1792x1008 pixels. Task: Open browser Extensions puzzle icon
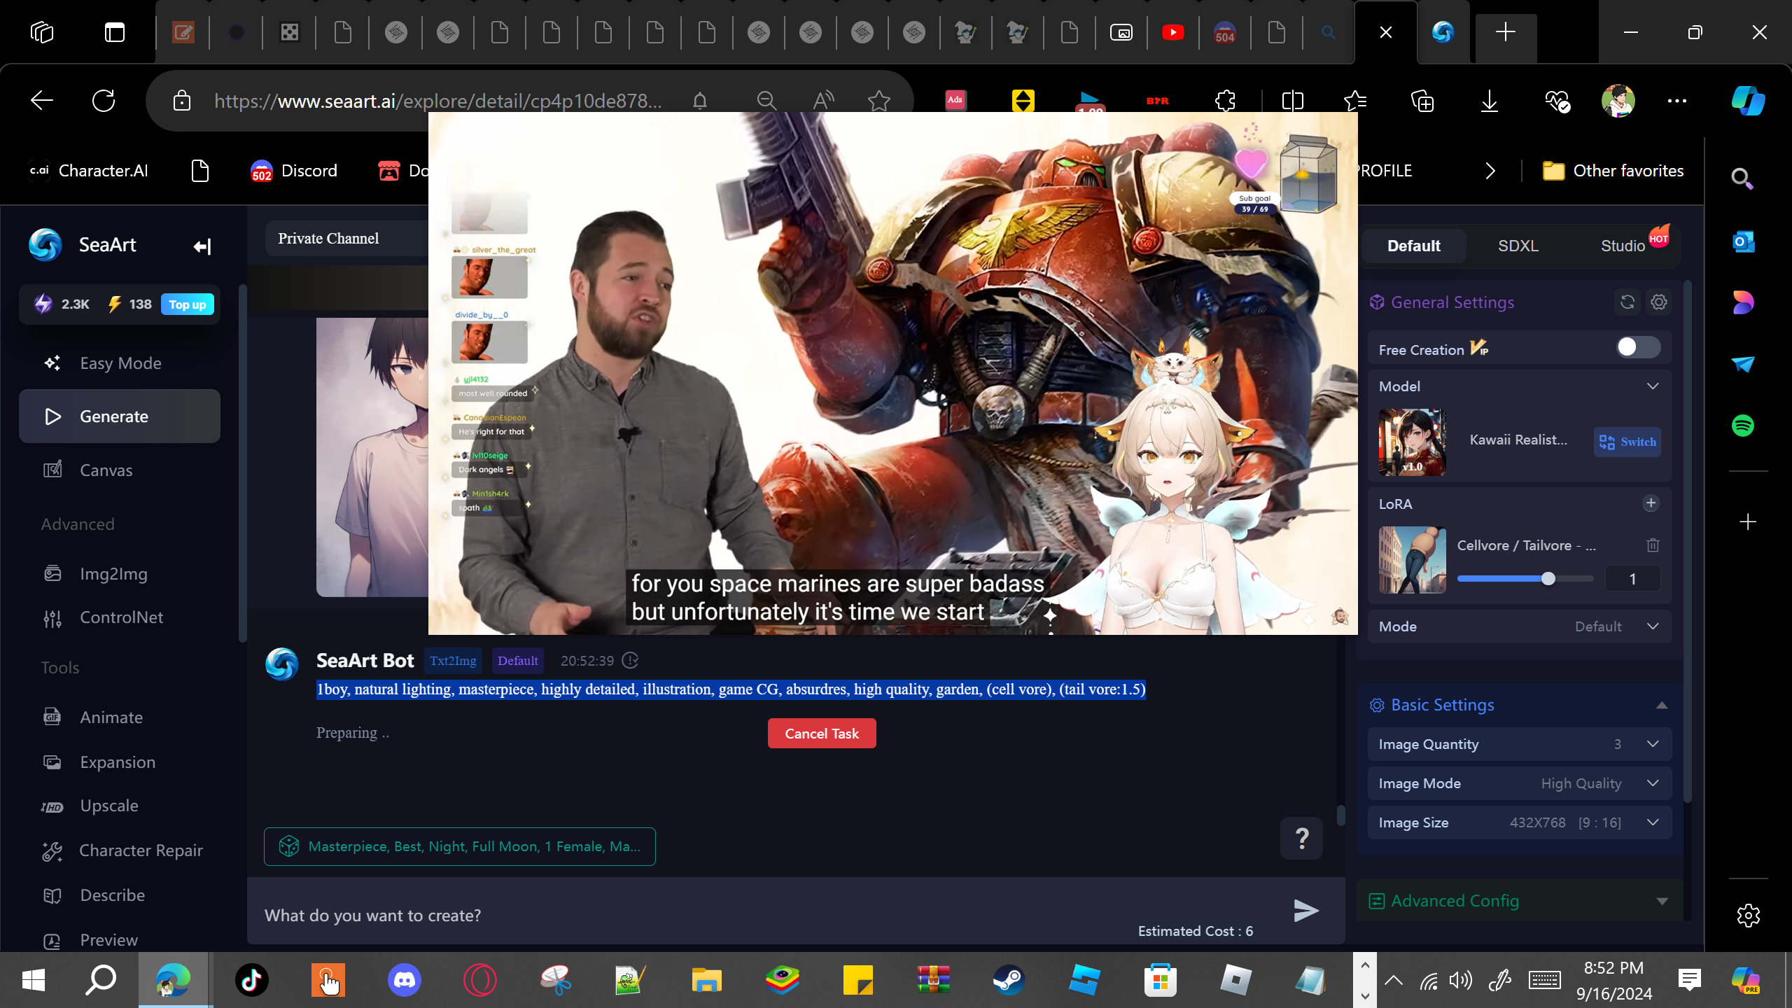pos(1226,101)
